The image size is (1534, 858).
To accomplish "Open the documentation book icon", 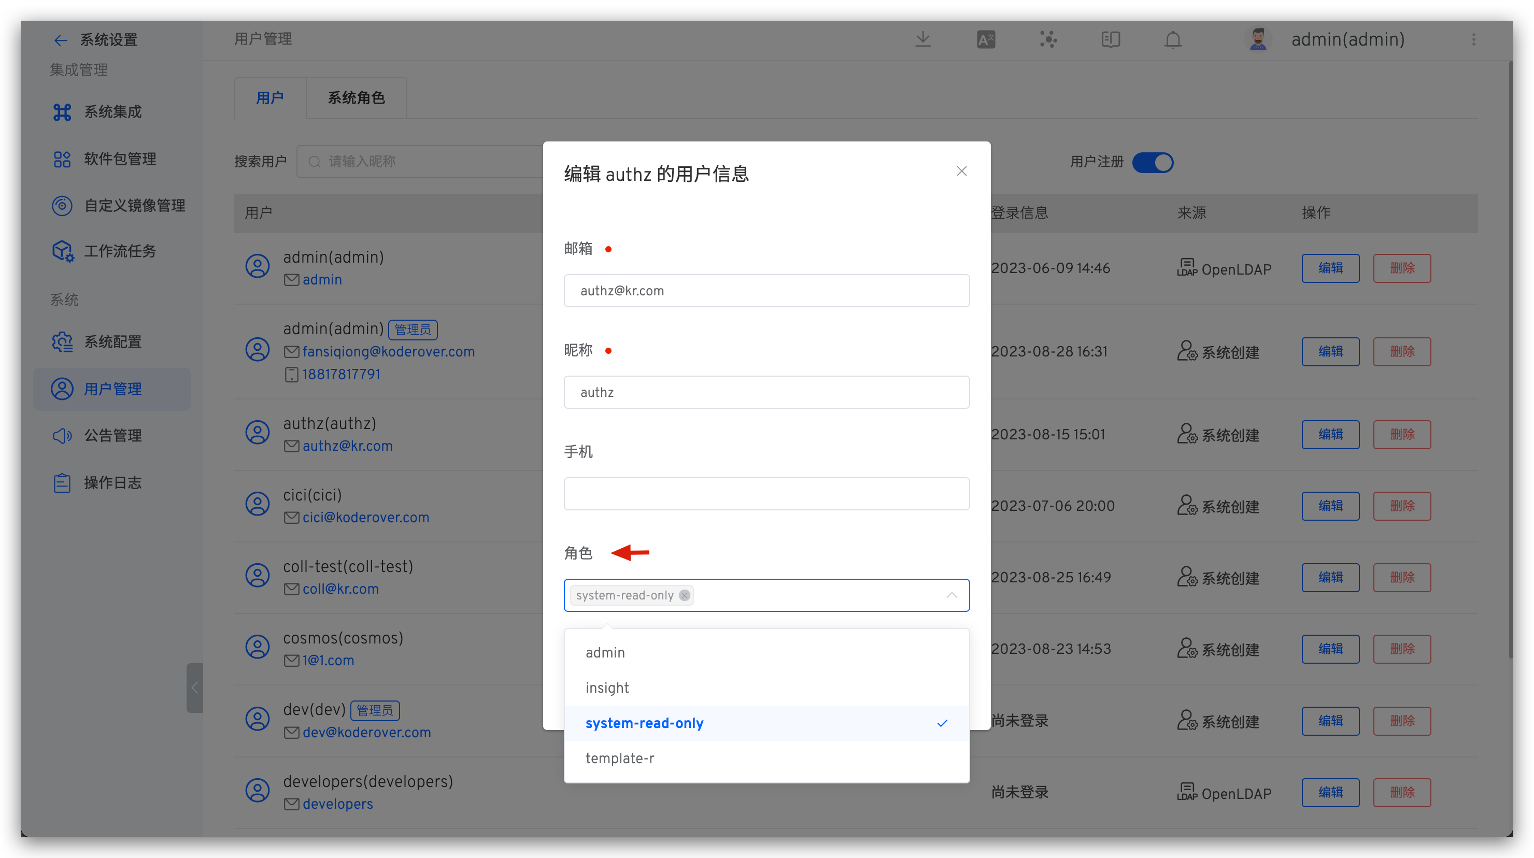I will click(1110, 39).
